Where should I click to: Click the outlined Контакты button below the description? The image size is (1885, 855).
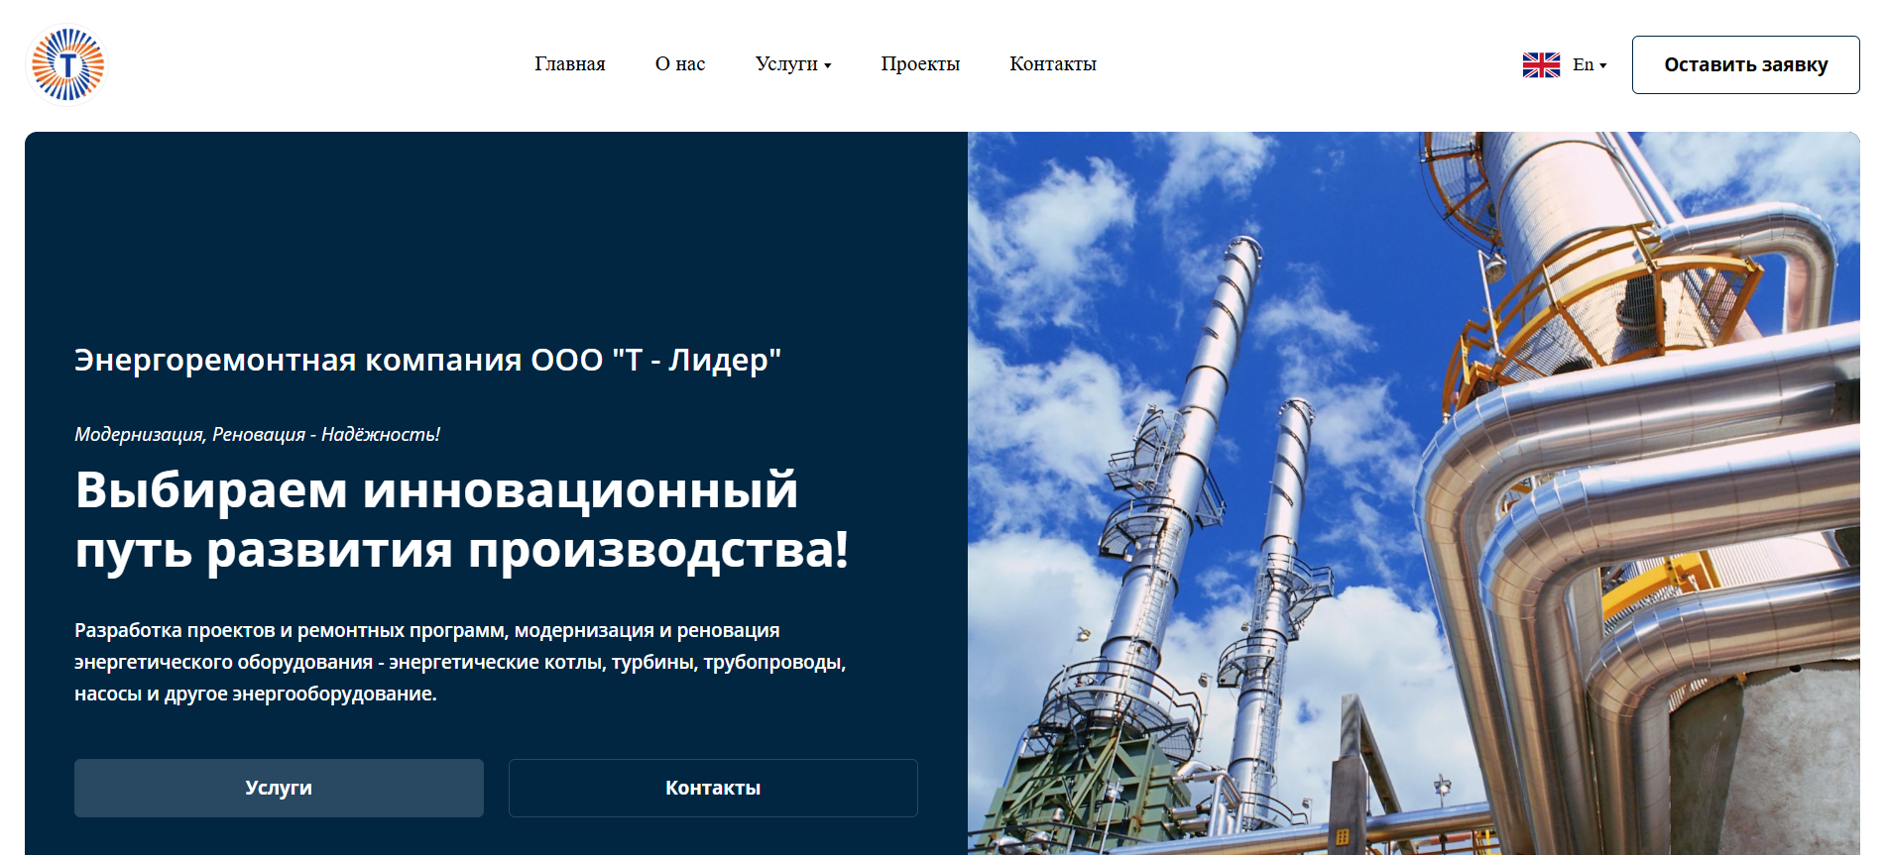(712, 788)
